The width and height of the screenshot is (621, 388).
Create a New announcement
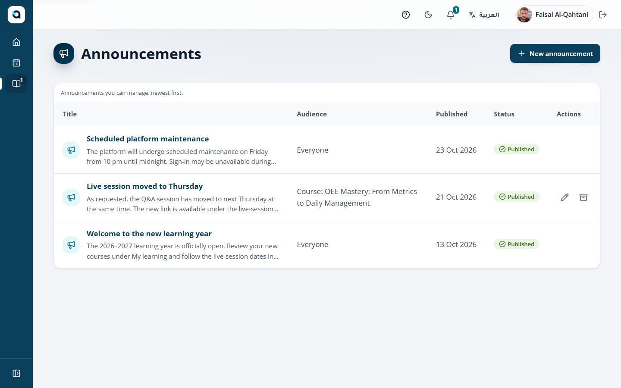pyautogui.click(x=555, y=53)
